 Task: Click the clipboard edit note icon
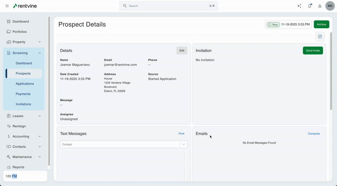tap(320, 37)
